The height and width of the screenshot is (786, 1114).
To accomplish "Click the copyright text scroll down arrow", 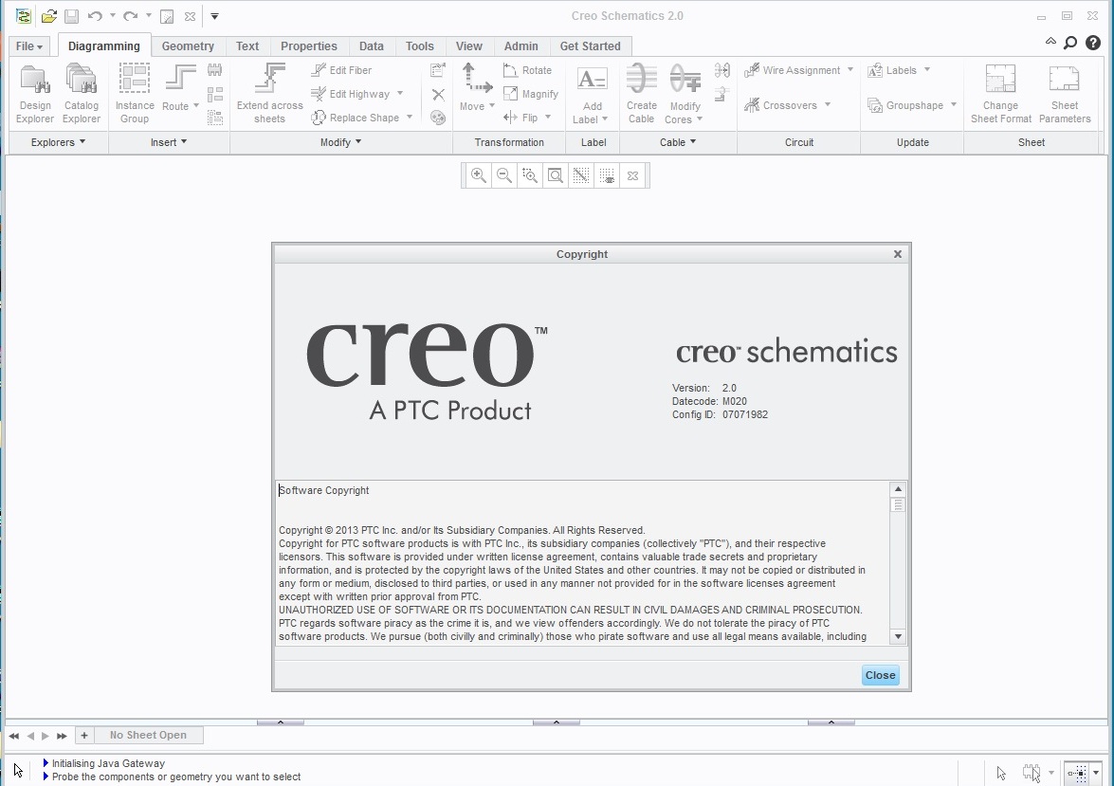I will (898, 637).
